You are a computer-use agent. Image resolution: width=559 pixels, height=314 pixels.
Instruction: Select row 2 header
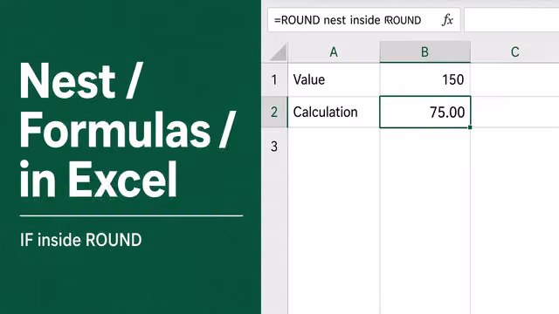pyautogui.click(x=274, y=112)
